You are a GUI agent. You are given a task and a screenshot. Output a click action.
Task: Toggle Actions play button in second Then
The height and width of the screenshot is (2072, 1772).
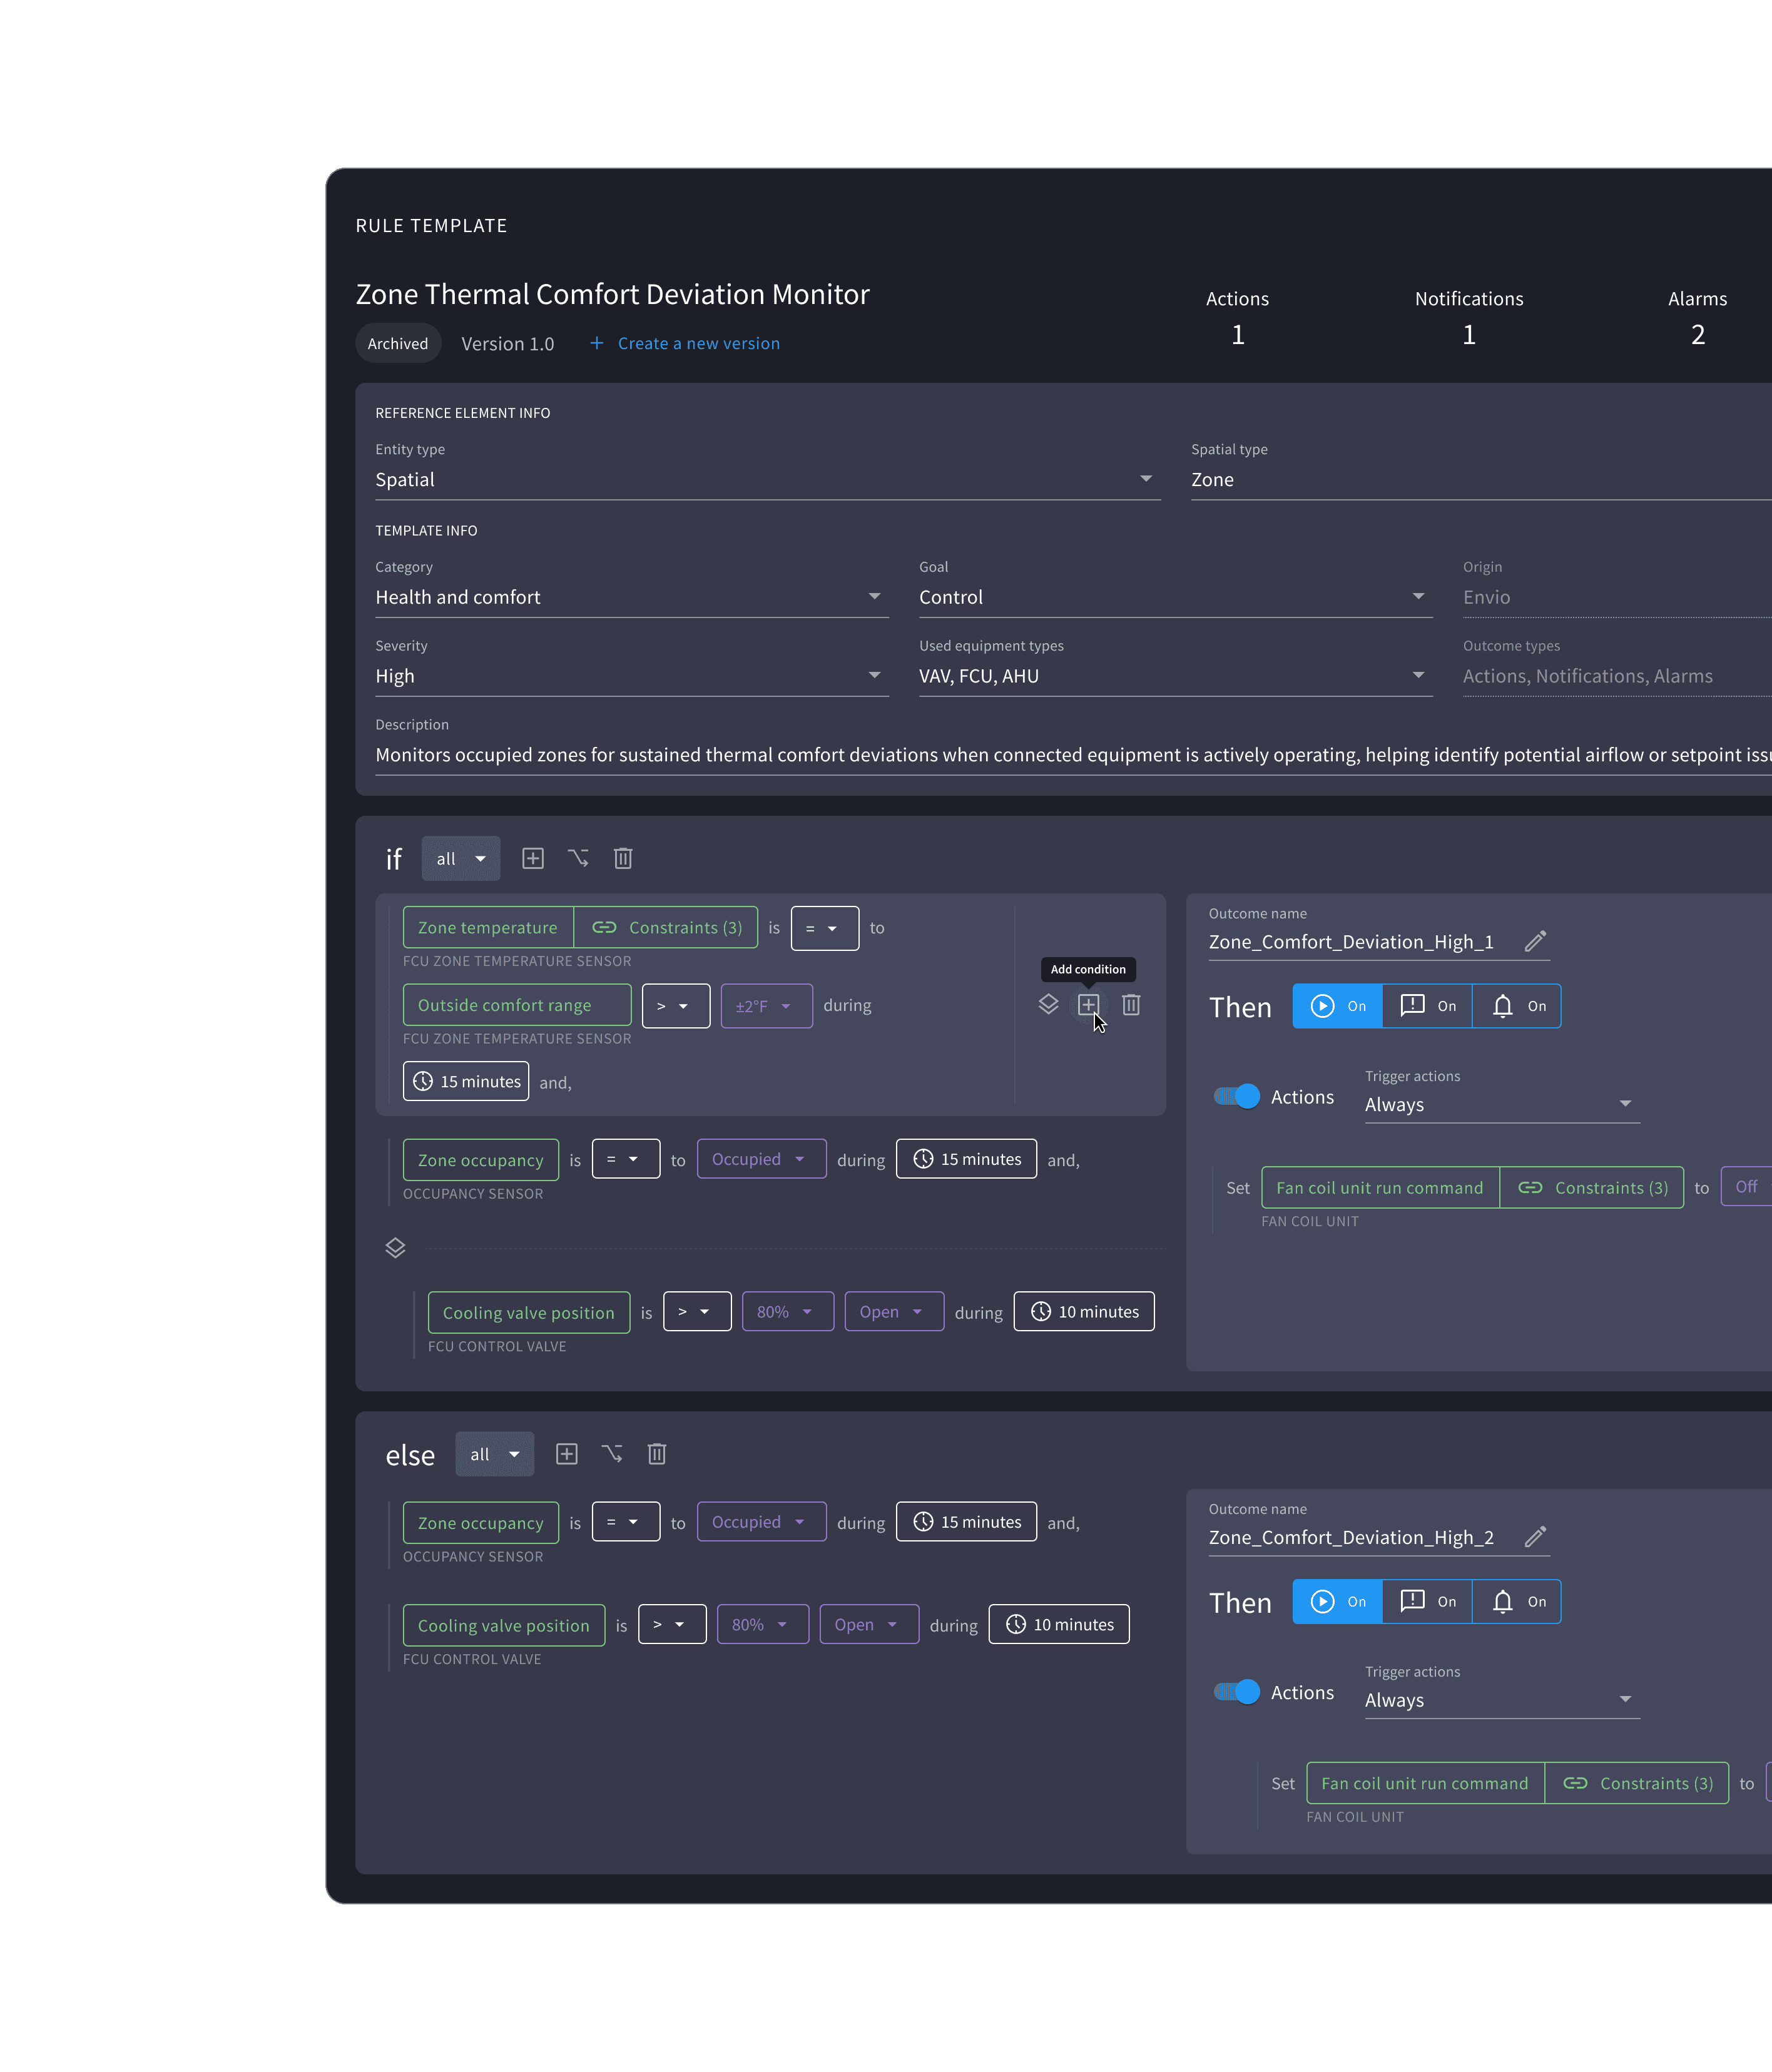1338,1602
